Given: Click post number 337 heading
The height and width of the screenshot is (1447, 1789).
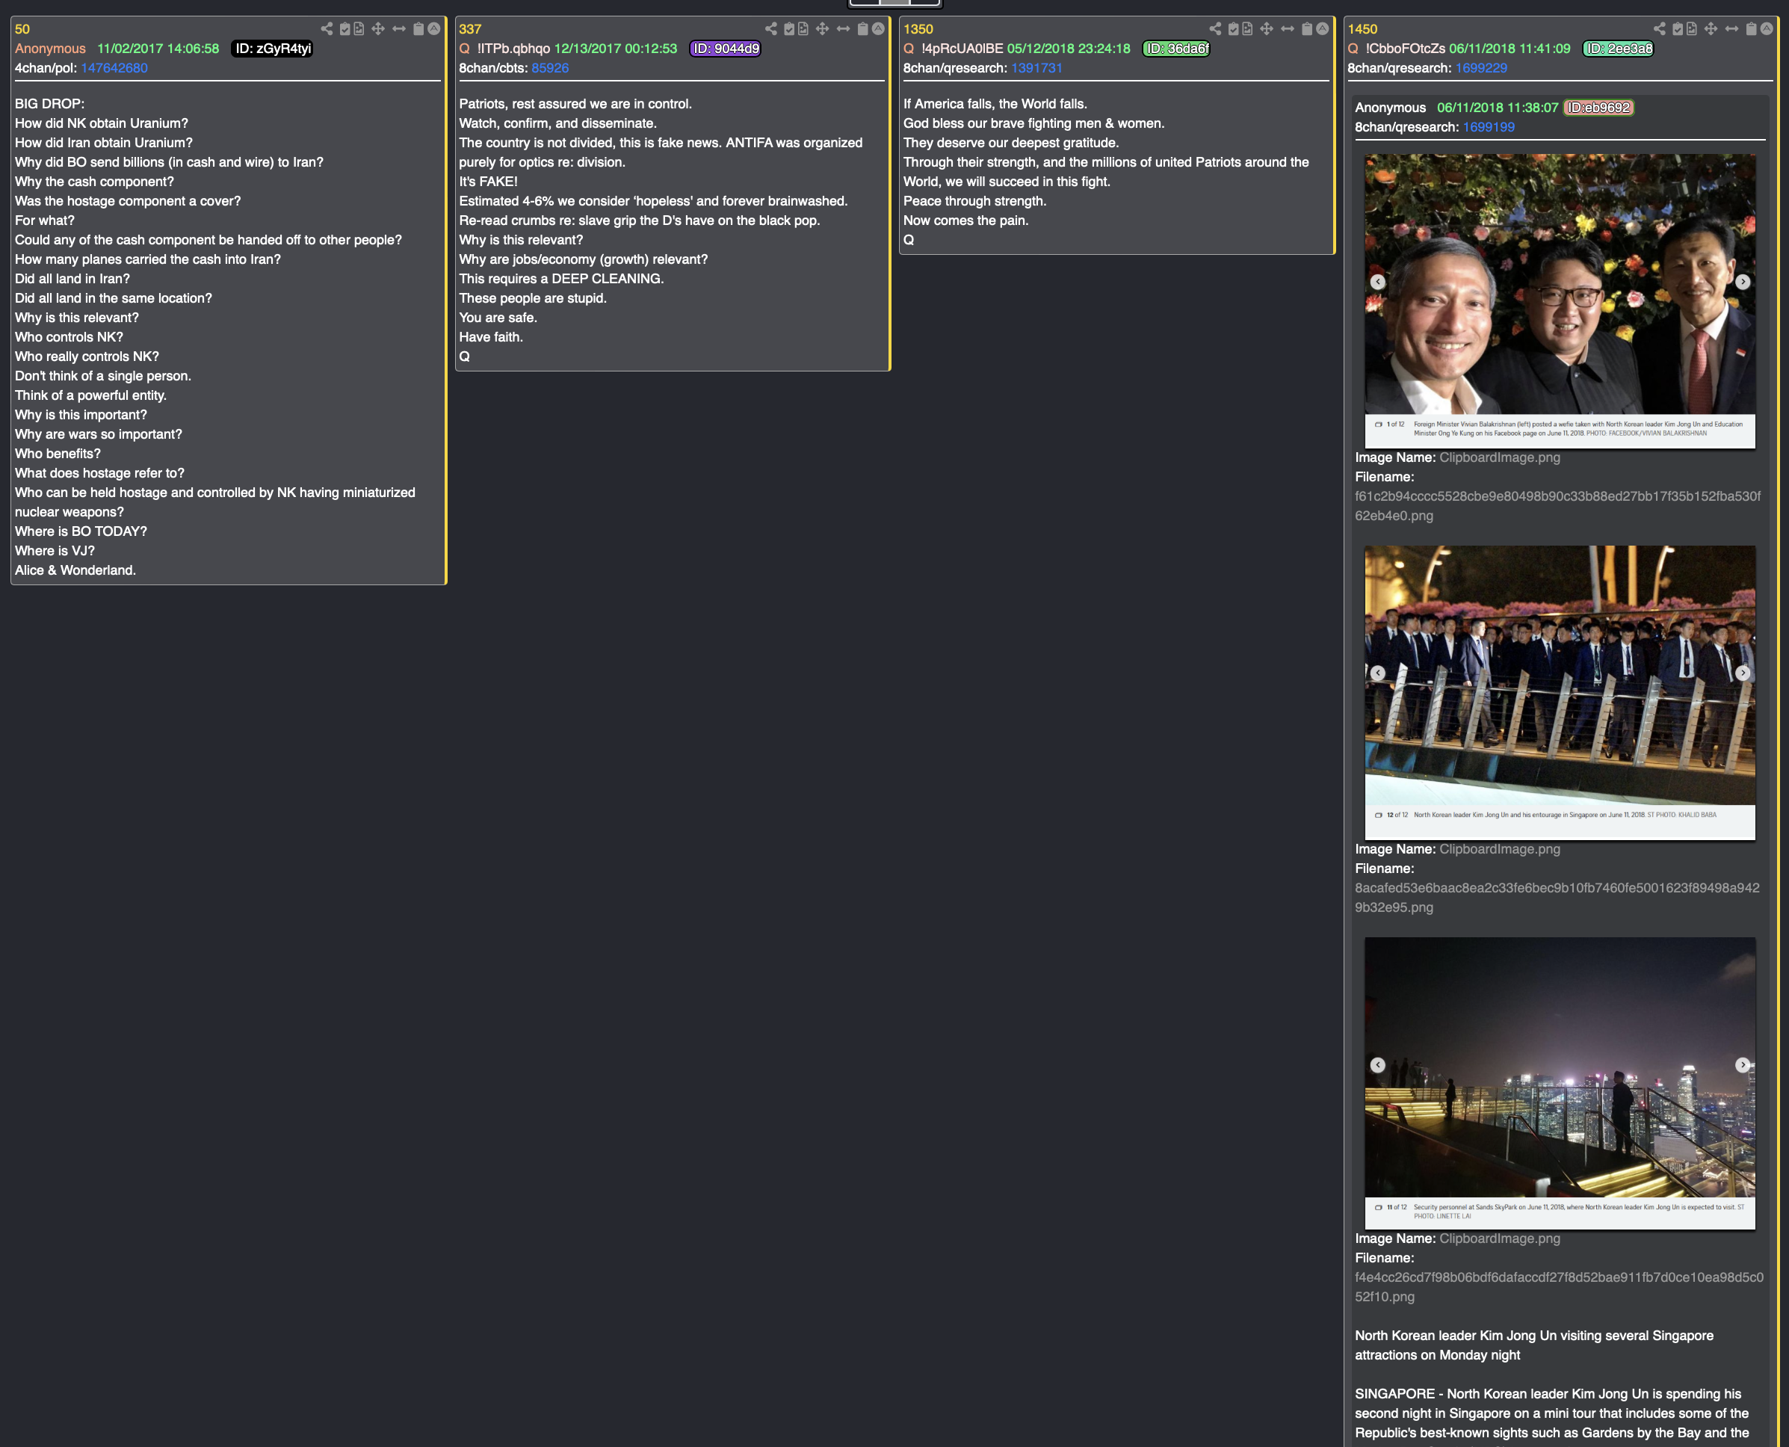Looking at the screenshot, I should pyautogui.click(x=470, y=29).
